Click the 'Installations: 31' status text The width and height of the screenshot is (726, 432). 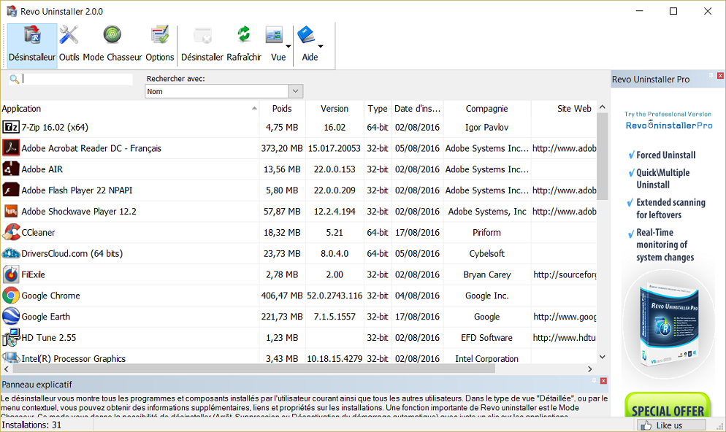[31, 425]
